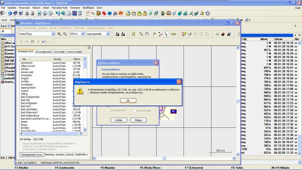This screenshot has height=170, width=302.
Task: Click the measure distance ruler tool
Action: [174, 34]
